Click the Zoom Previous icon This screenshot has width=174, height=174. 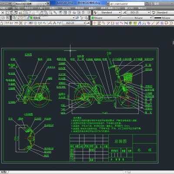pyautogui.click(x=55, y=13)
